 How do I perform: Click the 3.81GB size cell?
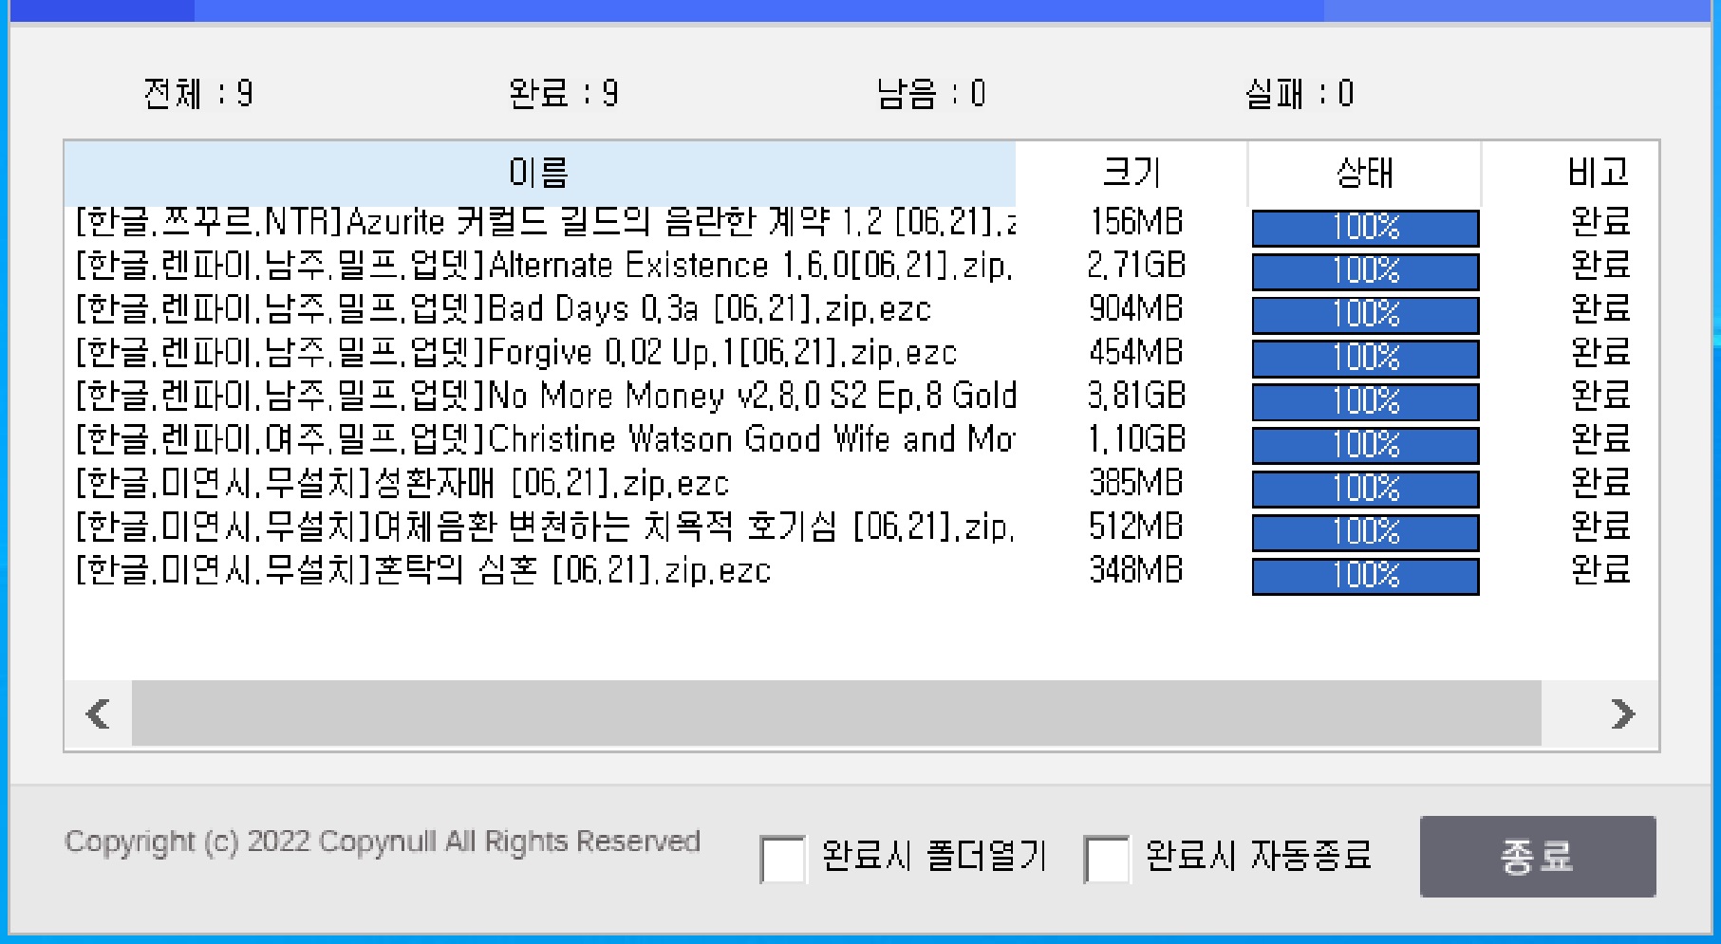tap(1136, 397)
